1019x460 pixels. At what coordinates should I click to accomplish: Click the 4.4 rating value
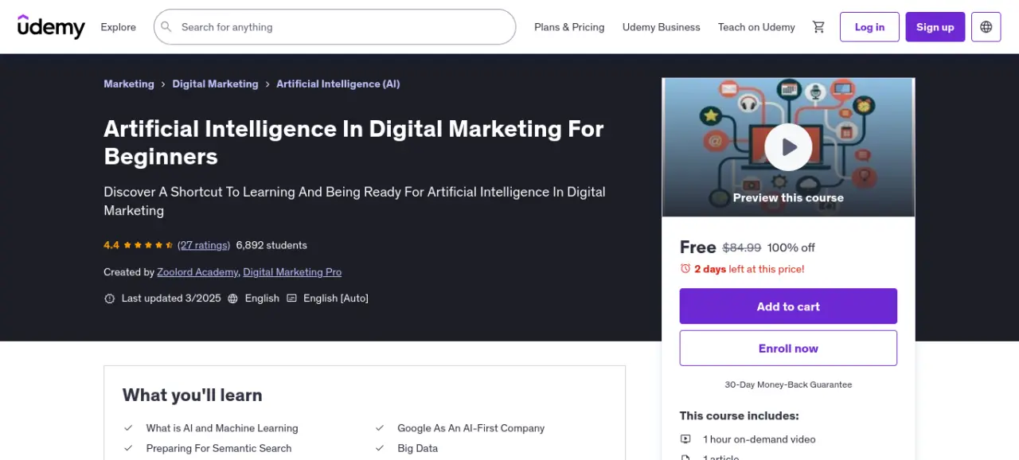[x=111, y=245]
